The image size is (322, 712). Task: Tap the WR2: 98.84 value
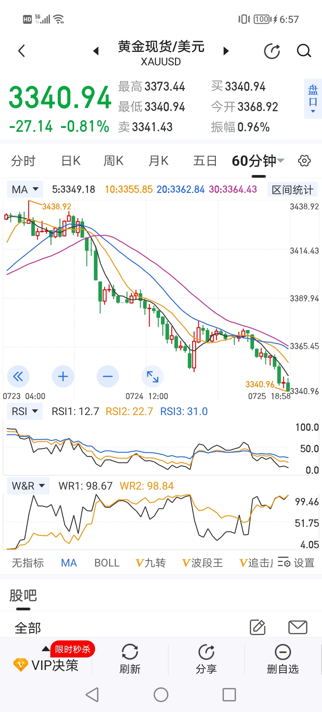(x=147, y=486)
